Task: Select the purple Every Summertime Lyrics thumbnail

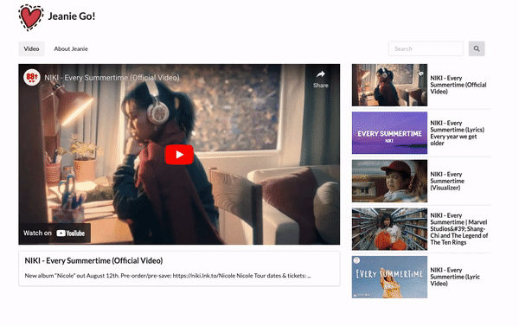Action: coord(389,132)
